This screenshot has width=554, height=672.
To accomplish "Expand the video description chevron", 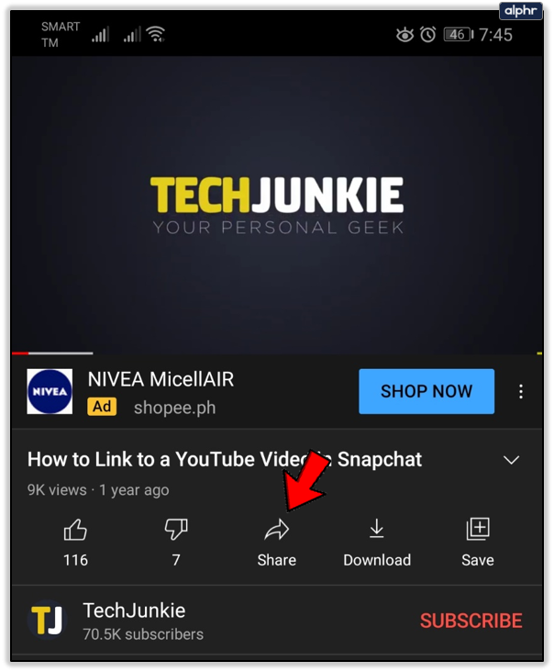I will pos(511,460).
